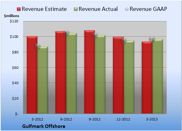Click the '$millions' axis unit label
The image size is (182, 131).
(12, 16)
